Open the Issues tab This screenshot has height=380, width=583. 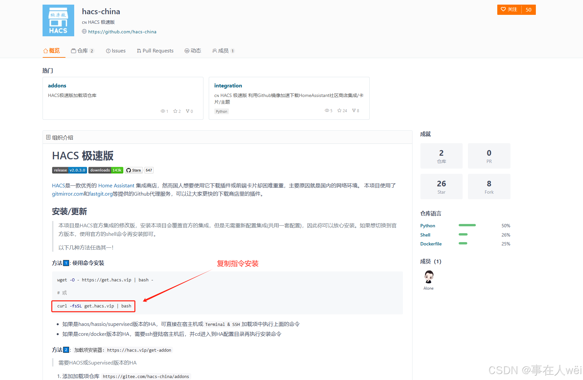tap(116, 51)
